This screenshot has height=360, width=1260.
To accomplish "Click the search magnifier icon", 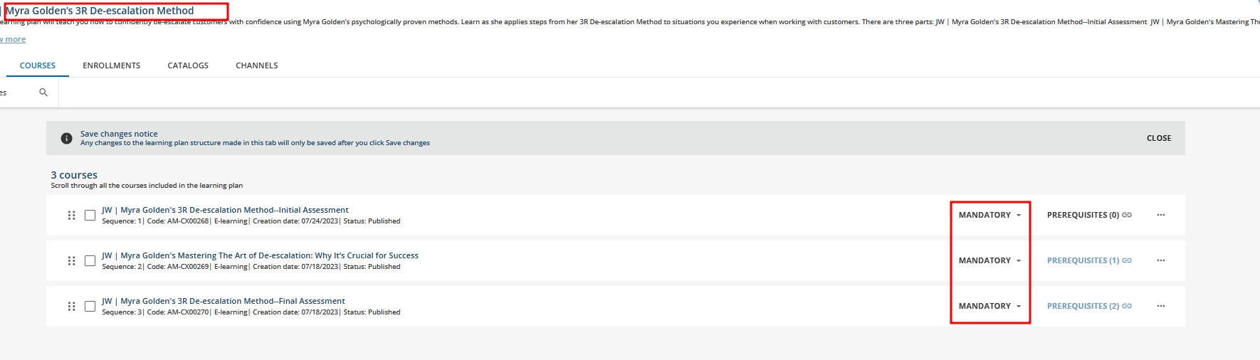I will pos(43,92).
